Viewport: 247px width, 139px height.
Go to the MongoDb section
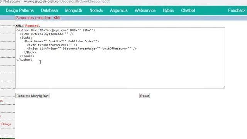coord(74,10)
